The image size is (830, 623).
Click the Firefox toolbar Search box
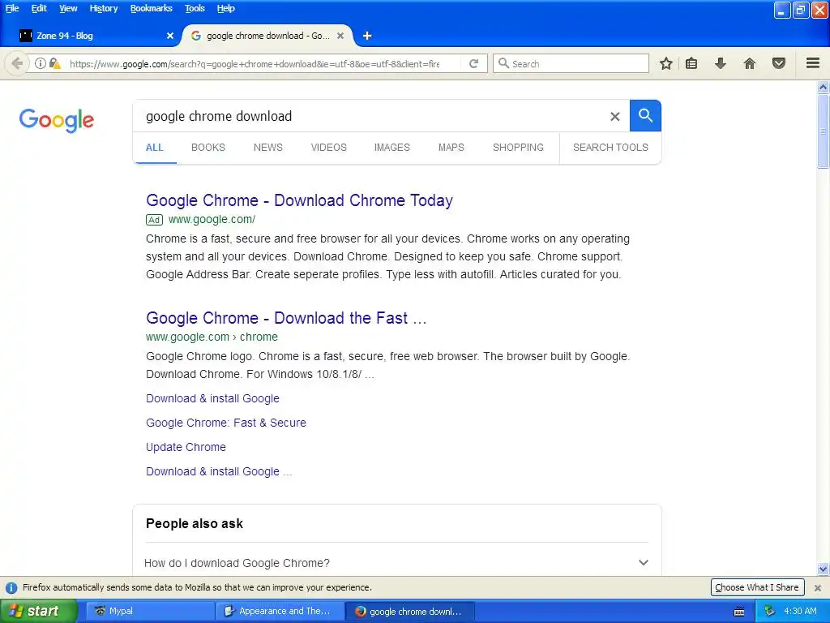coord(571,63)
